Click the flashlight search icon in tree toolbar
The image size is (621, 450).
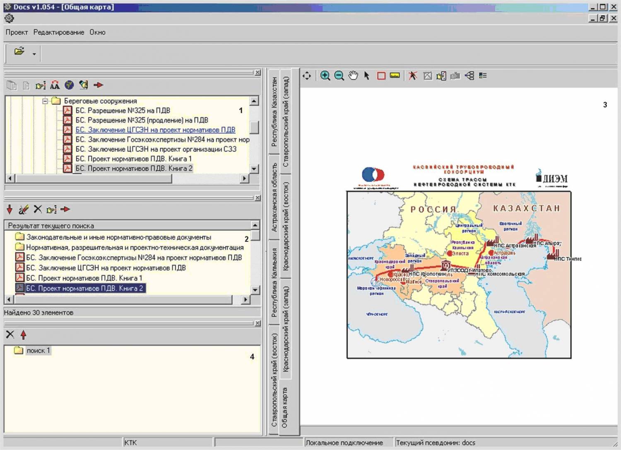click(84, 85)
